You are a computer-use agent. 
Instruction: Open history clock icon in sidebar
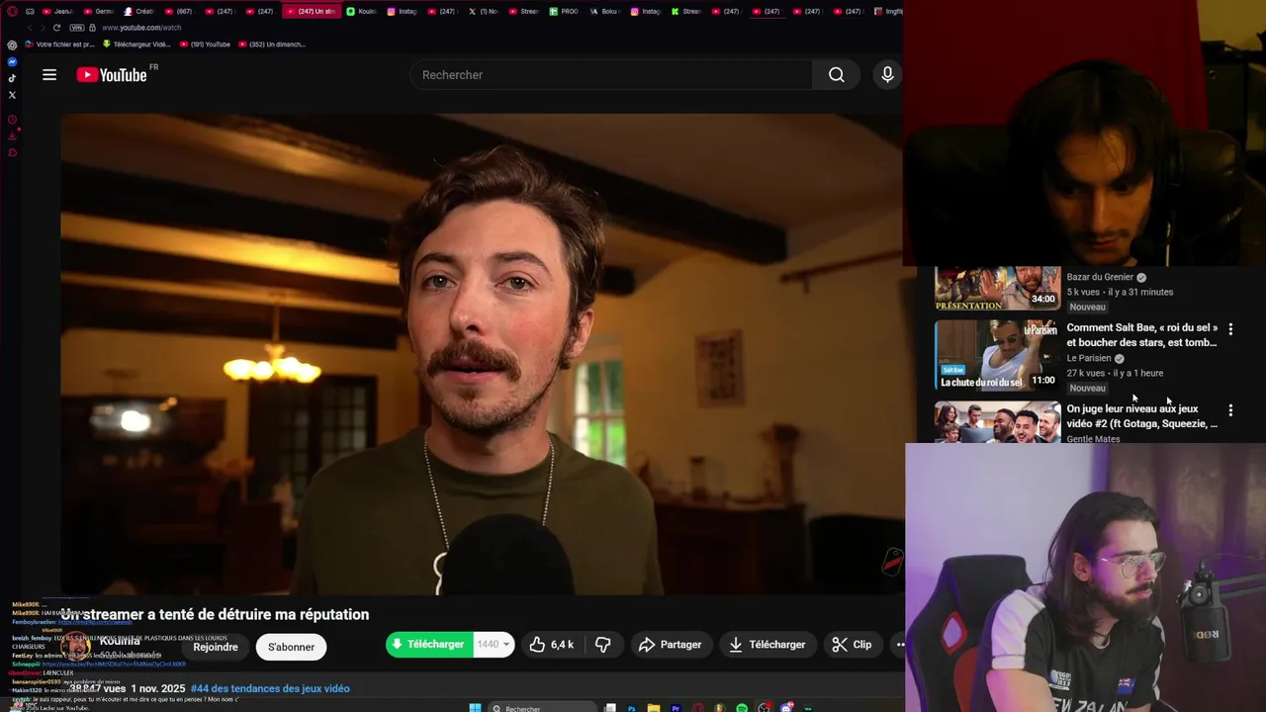click(x=12, y=120)
